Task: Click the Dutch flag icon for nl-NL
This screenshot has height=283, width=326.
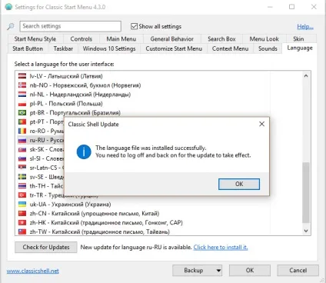Action: 22,95
